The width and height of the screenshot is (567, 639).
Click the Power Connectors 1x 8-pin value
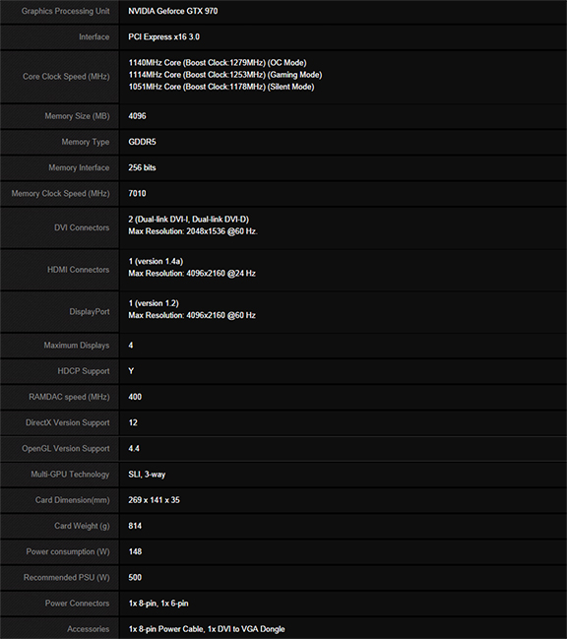tap(158, 604)
